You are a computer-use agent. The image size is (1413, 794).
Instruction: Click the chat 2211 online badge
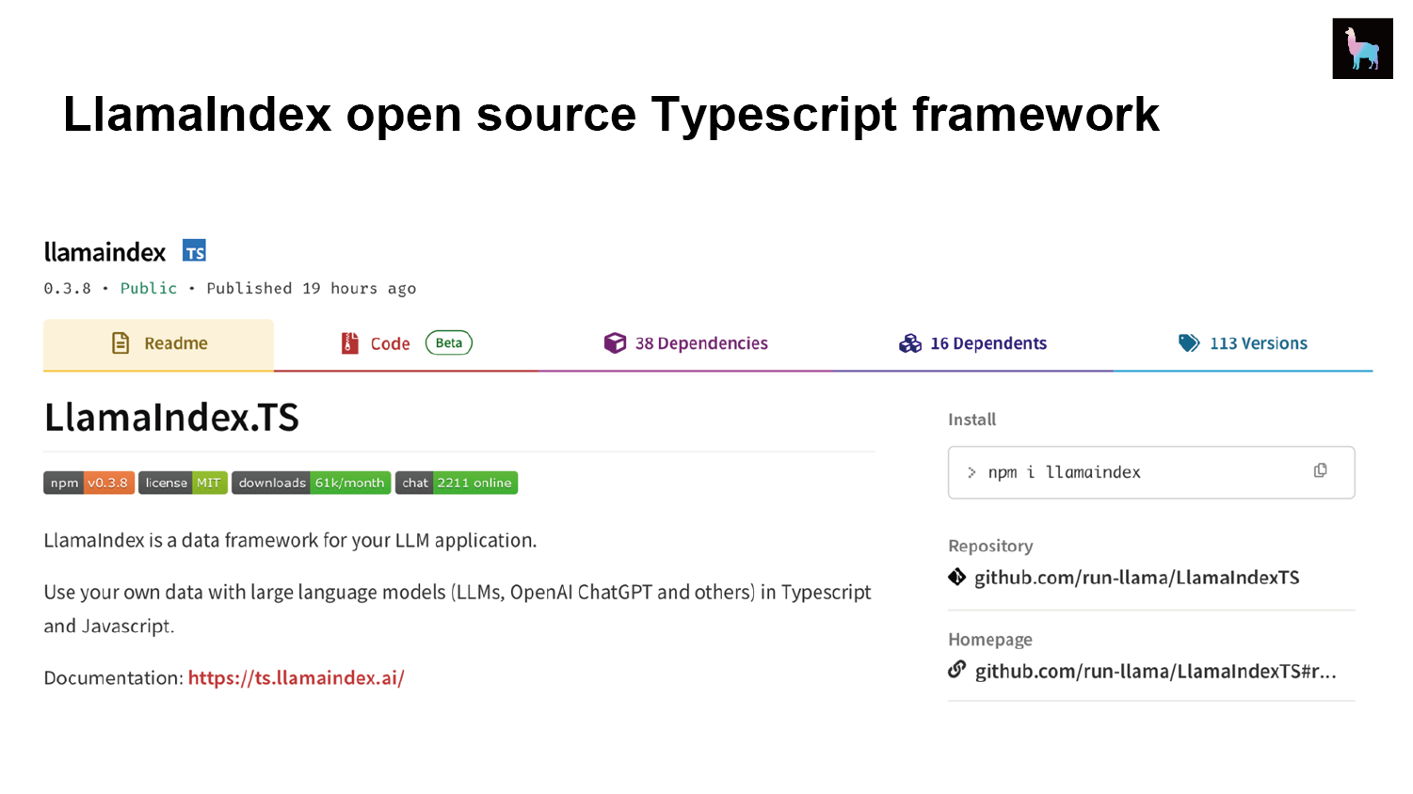[x=457, y=483]
